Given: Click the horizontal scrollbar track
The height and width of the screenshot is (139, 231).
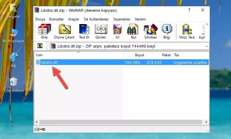Looking at the screenshot, I should point(121,122).
